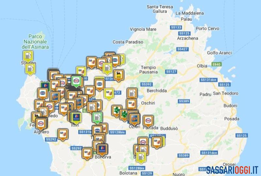Click the Berchidda town label

157,91
